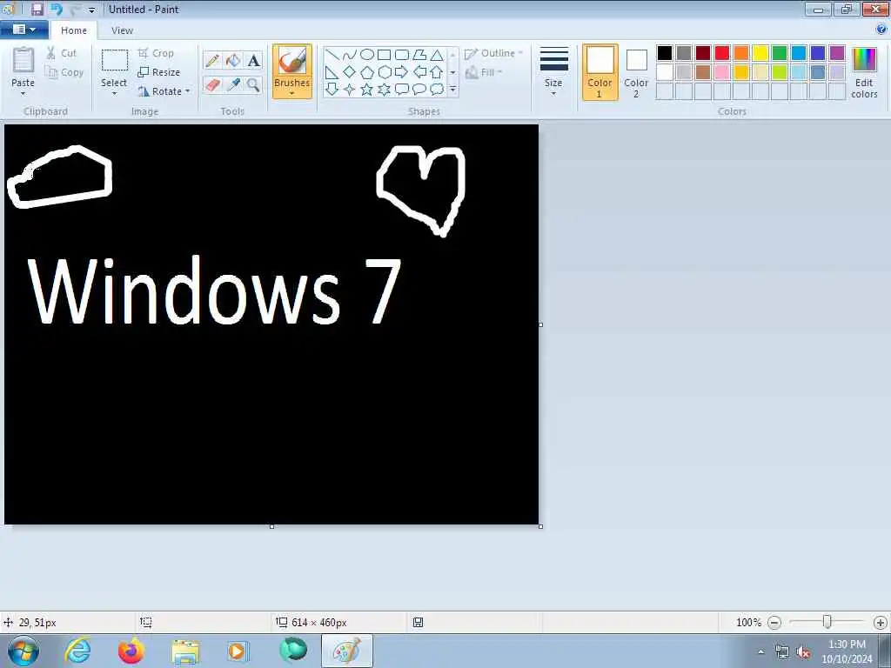
Task: Choose the Four-point star shape
Action: click(350, 90)
